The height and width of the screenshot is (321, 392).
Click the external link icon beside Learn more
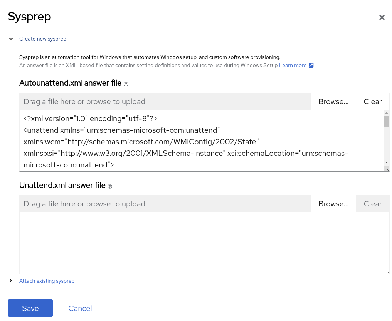(311, 65)
